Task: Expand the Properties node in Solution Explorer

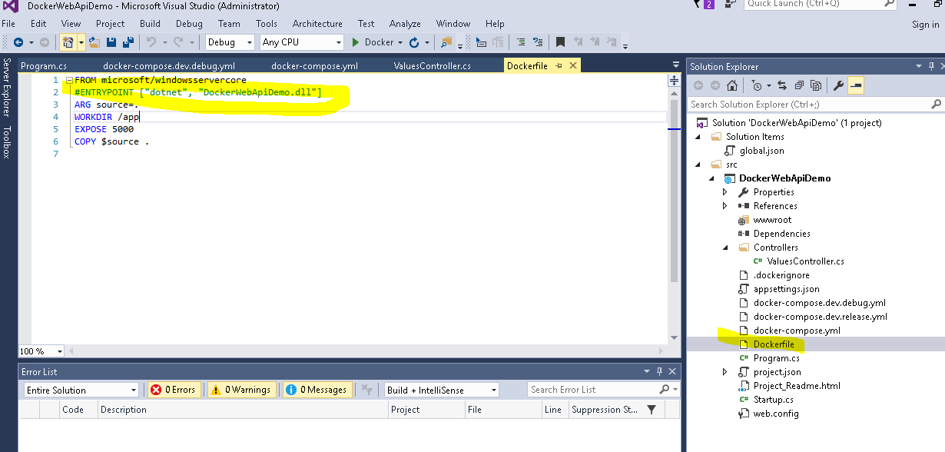Action: point(724,192)
